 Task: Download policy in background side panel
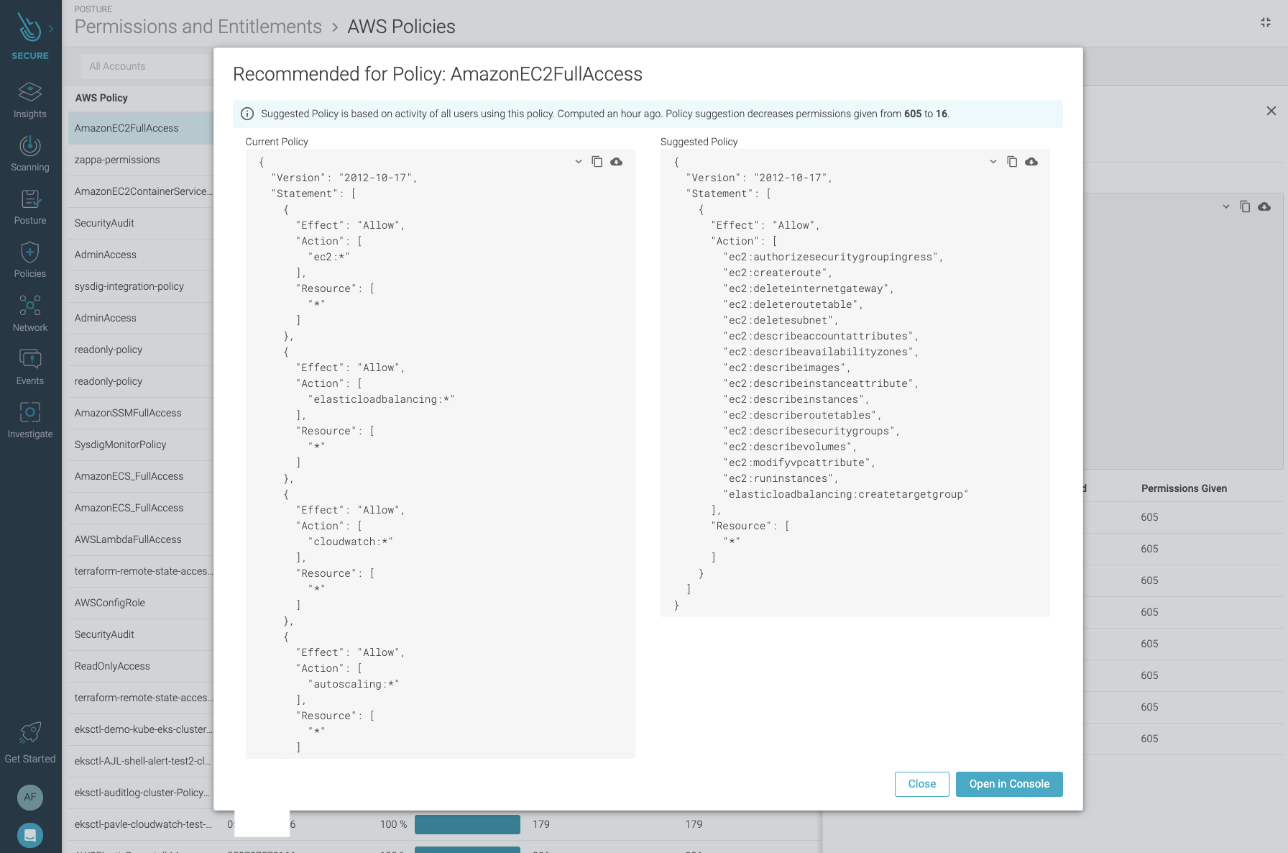[1264, 207]
